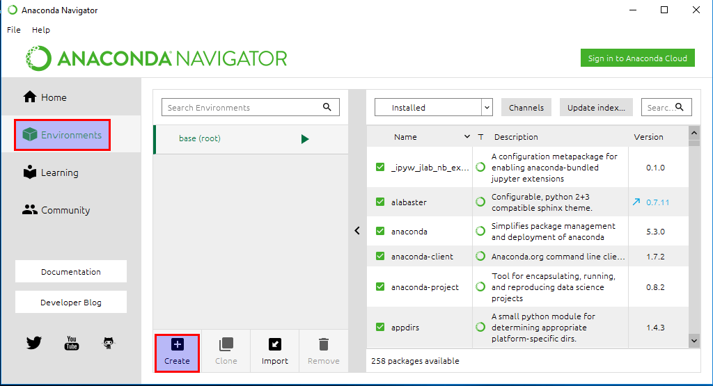
Task: Click the anaconda-client package name
Action: [x=422, y=257]
